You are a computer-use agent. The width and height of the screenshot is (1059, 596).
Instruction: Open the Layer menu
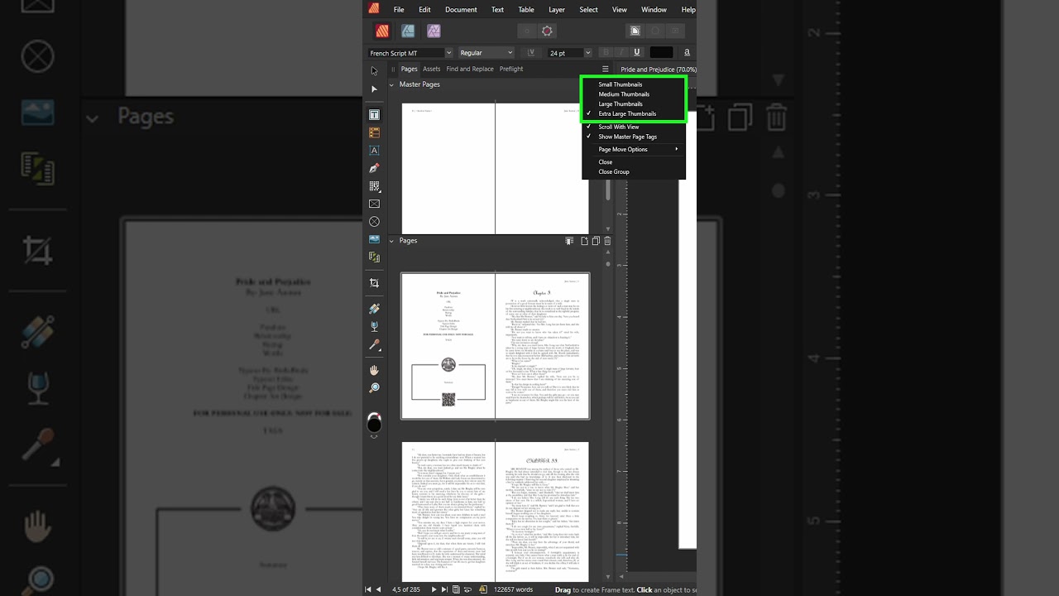click(x=557, y=10)
